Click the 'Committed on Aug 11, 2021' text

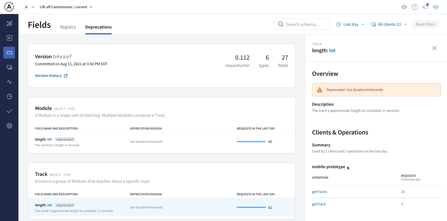pyautogui.click(x=71, y=64)
